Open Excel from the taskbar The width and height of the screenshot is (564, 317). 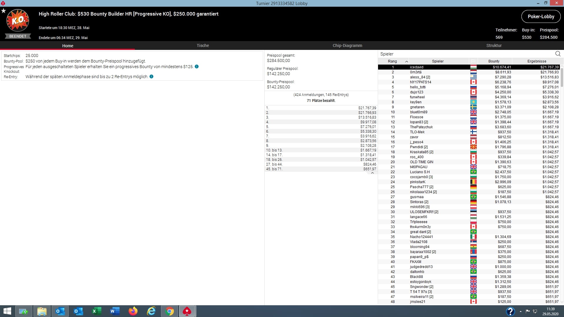(x=97, y=311)
